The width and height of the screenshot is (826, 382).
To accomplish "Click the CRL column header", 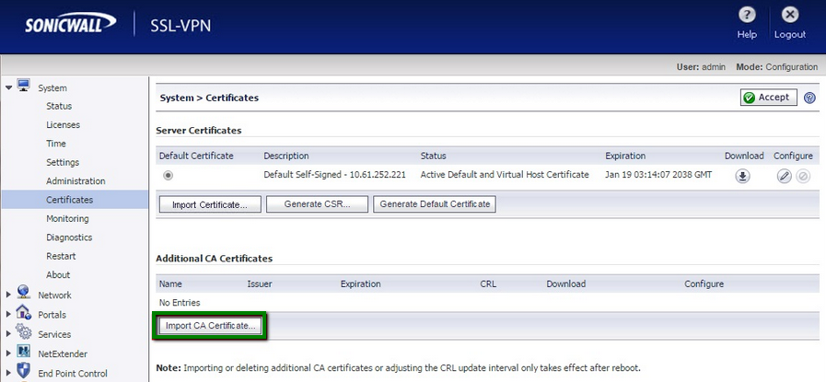I will [488, 284].
